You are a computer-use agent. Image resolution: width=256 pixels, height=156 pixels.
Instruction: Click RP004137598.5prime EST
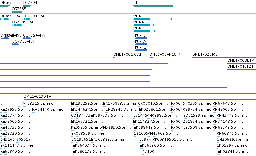pos(172,131)
